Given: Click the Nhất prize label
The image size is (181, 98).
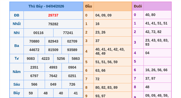Looking at the screenshot, I should pos(17,24).
